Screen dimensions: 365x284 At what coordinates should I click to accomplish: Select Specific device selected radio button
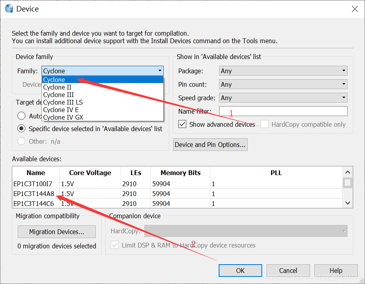tap(21, 128)
